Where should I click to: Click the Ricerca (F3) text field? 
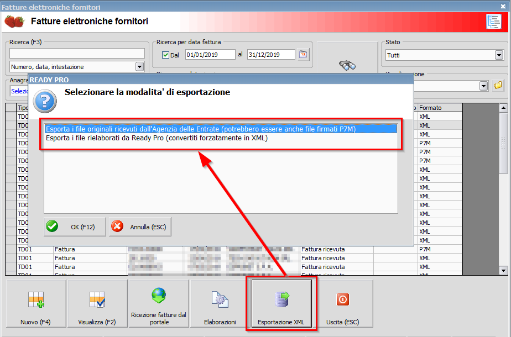pos(77,53)
